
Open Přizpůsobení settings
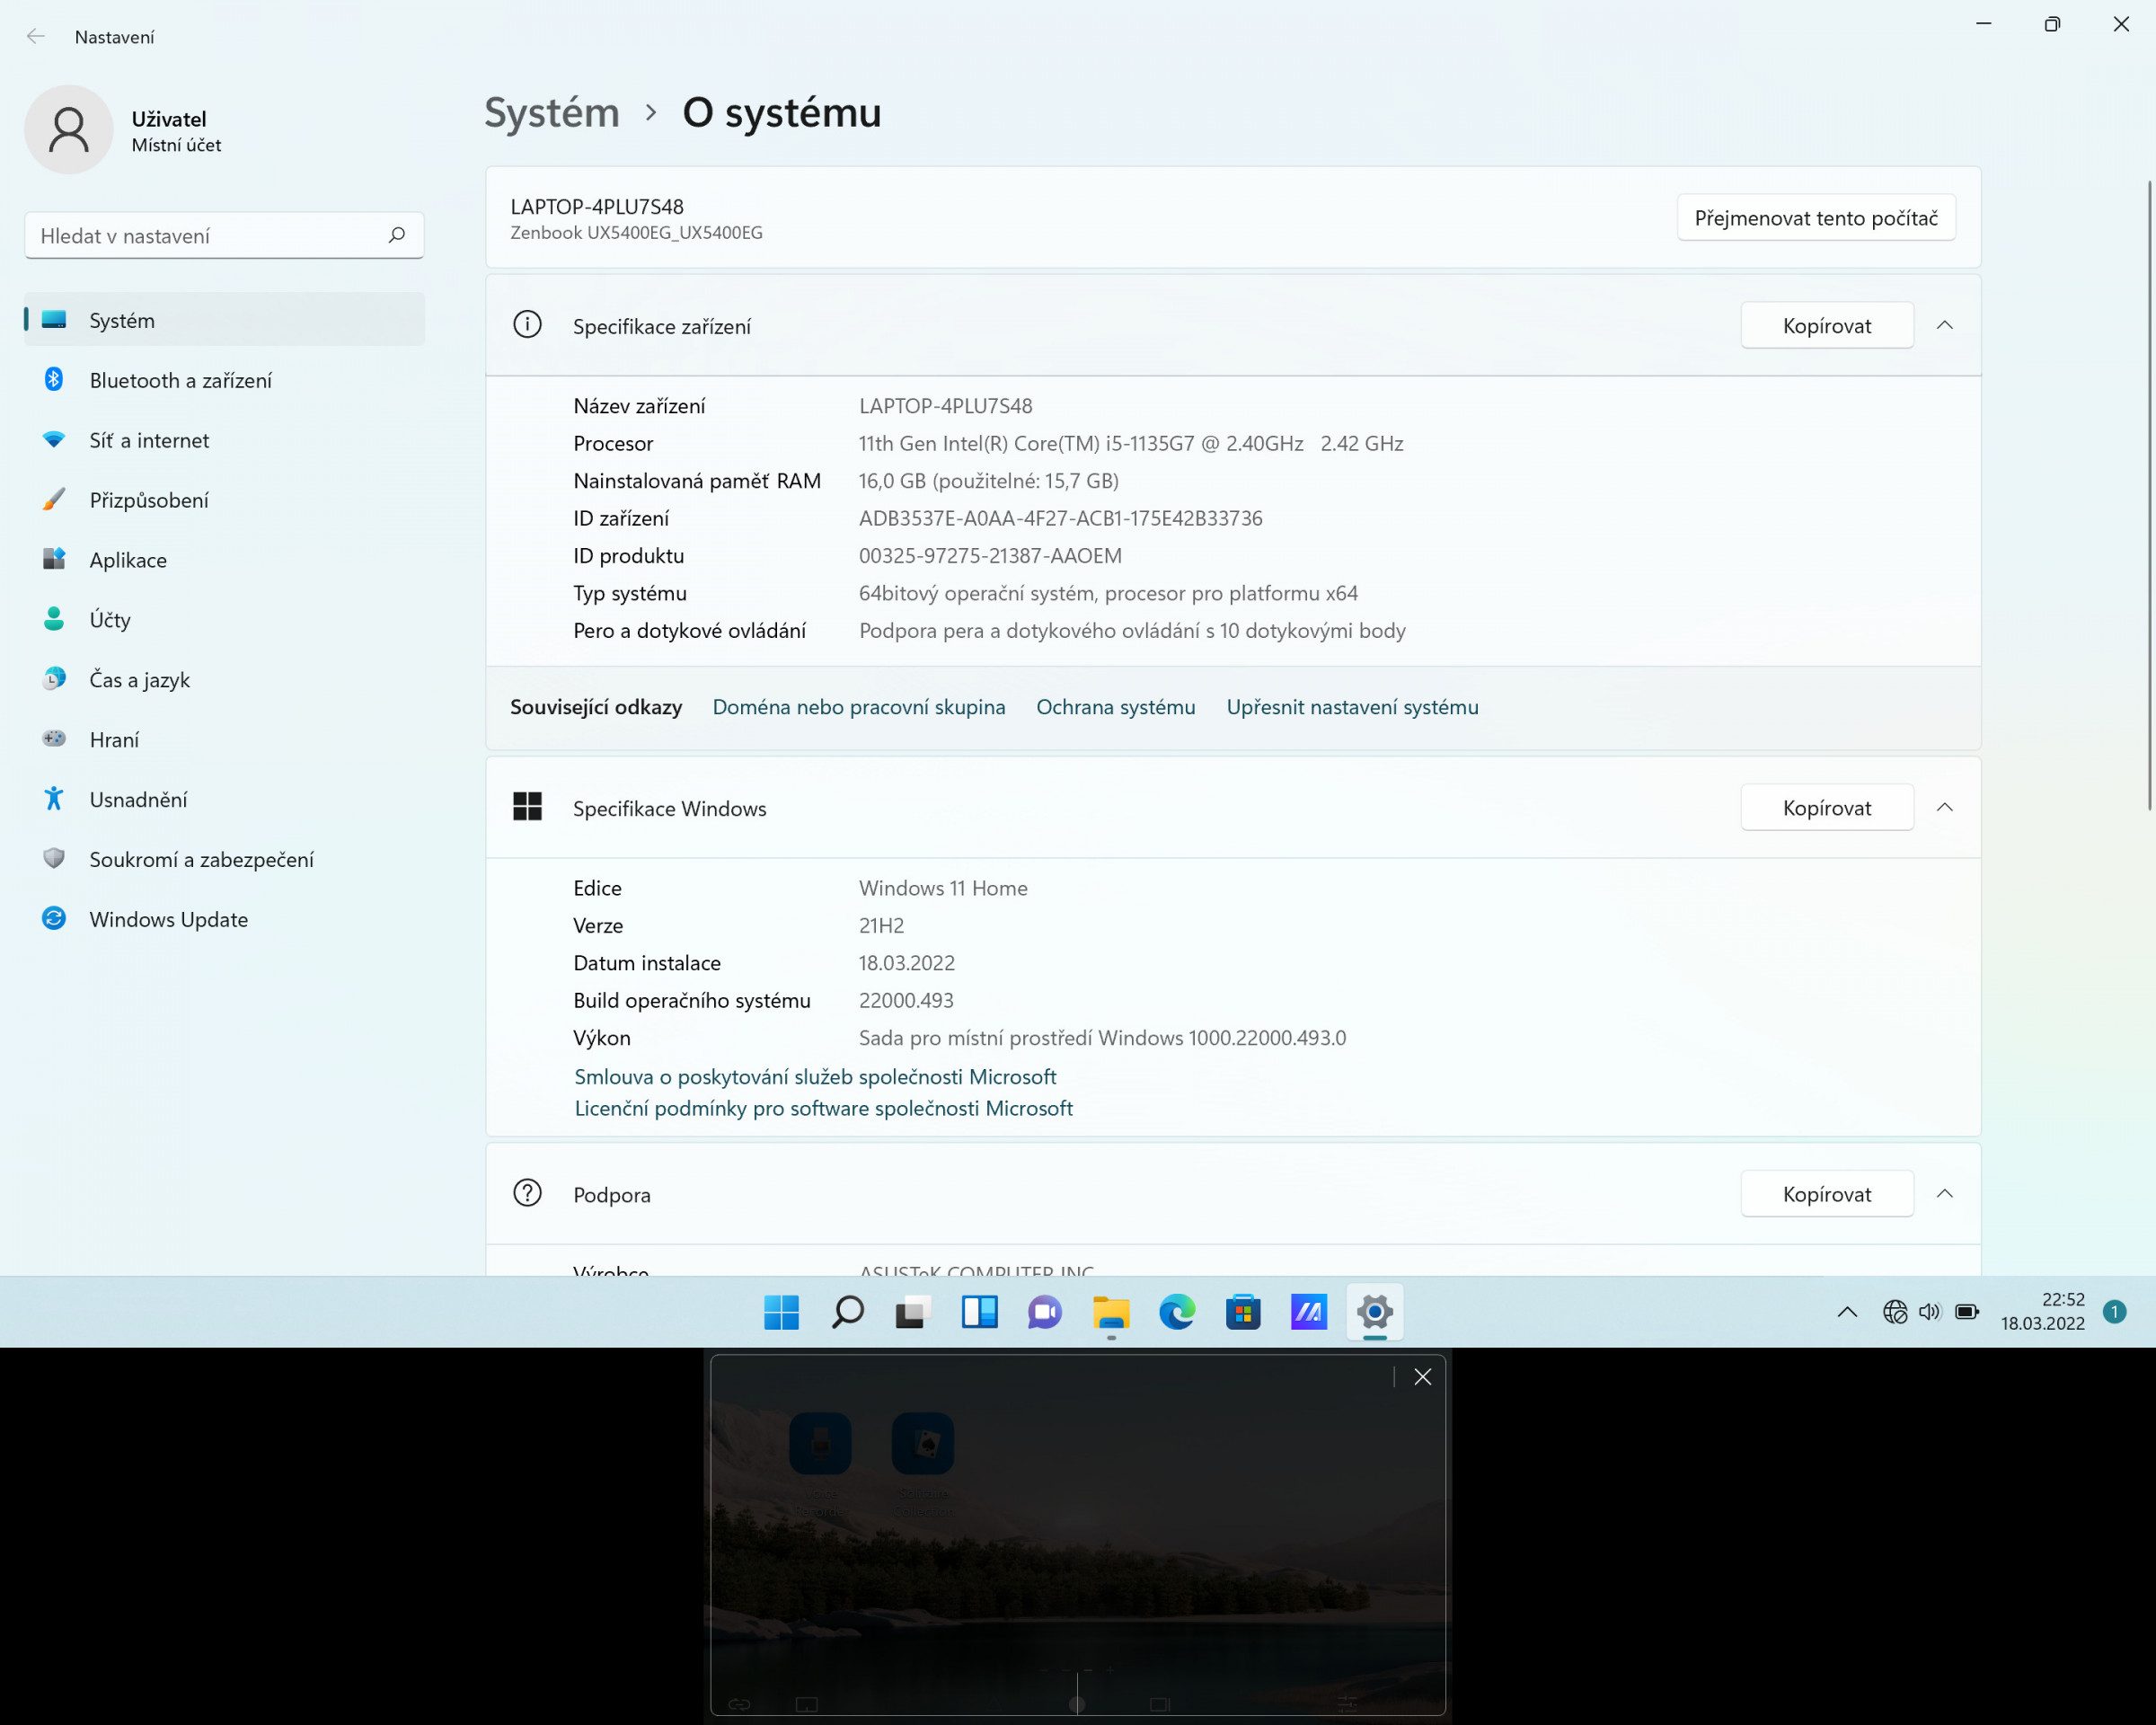click(x=224, y=500)
